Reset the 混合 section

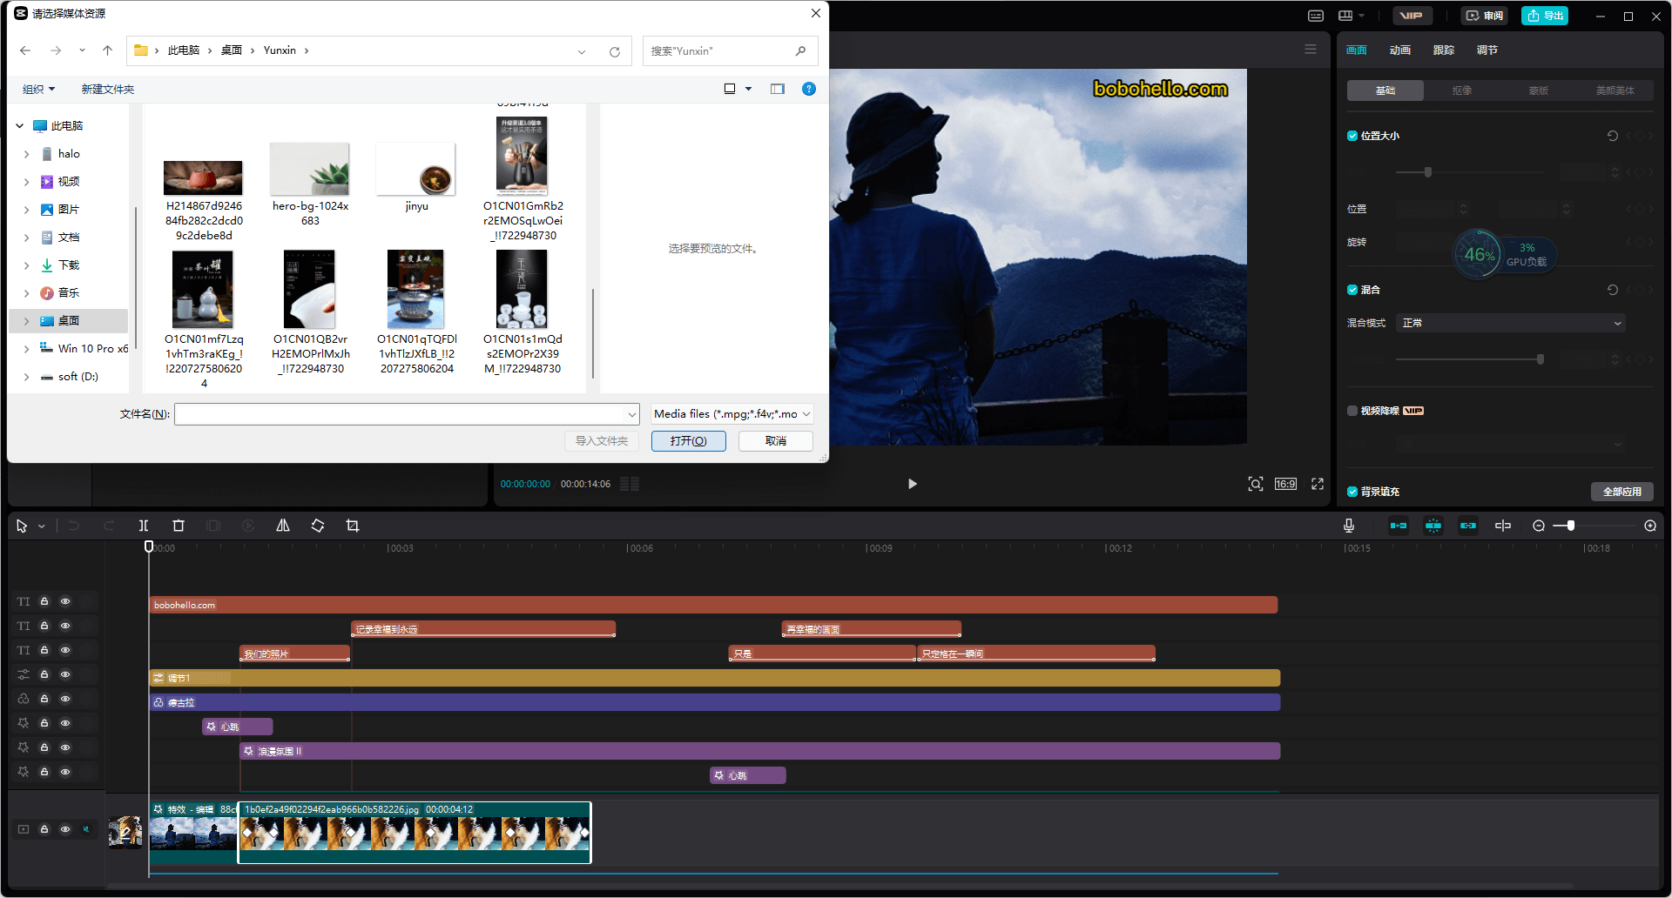[x=1613, y=290]
